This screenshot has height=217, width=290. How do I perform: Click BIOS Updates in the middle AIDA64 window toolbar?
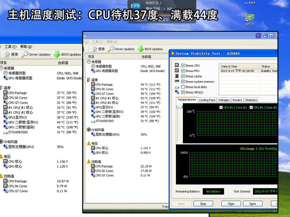pyautogui.click(x=151, y=49)
